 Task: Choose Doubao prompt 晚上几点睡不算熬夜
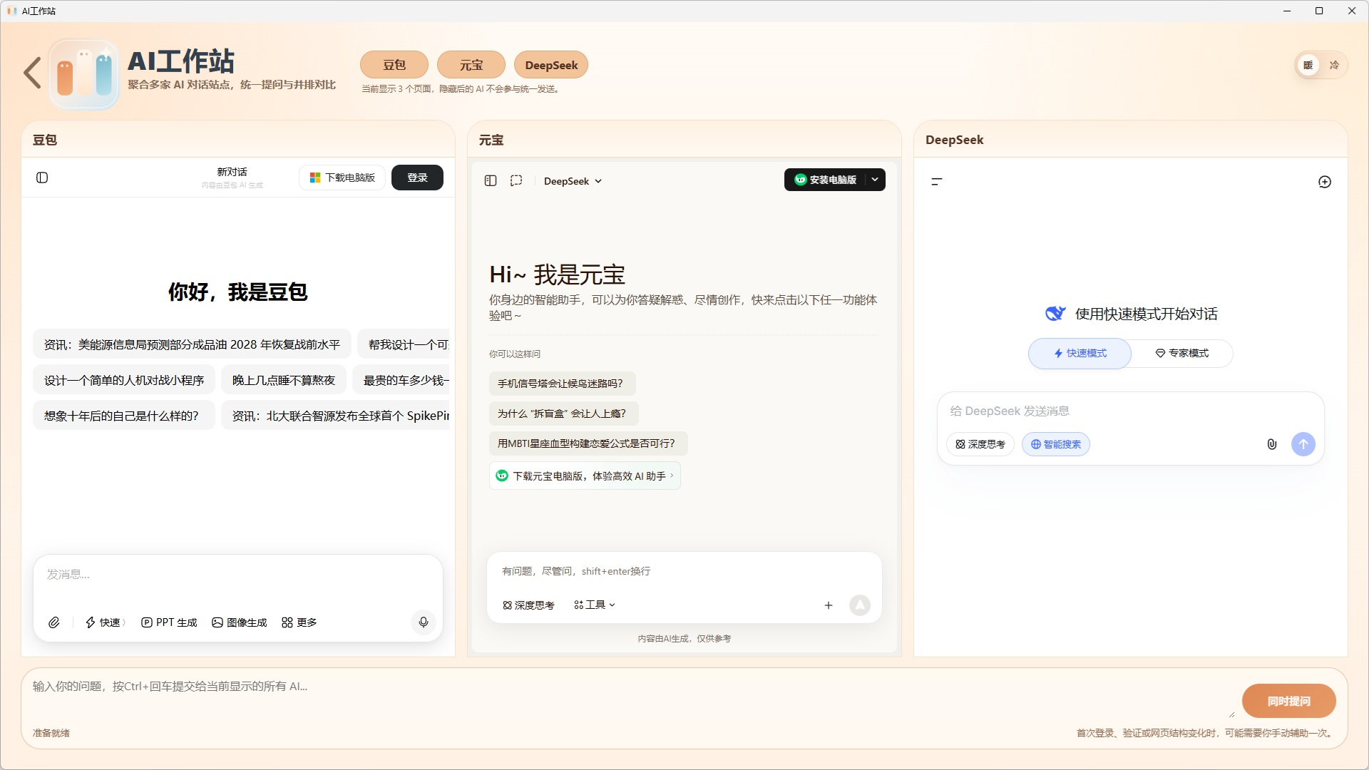click(284, 380)
